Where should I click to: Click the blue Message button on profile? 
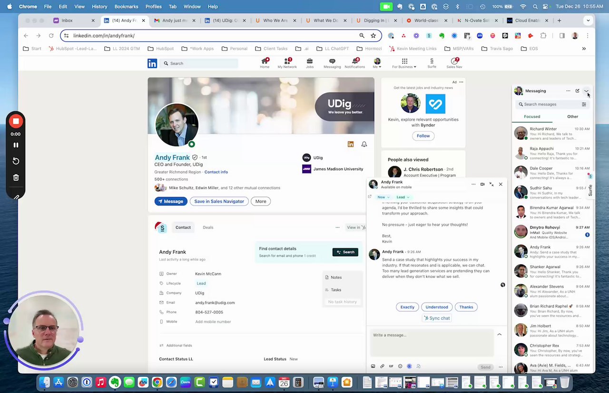tap(171, 201)
